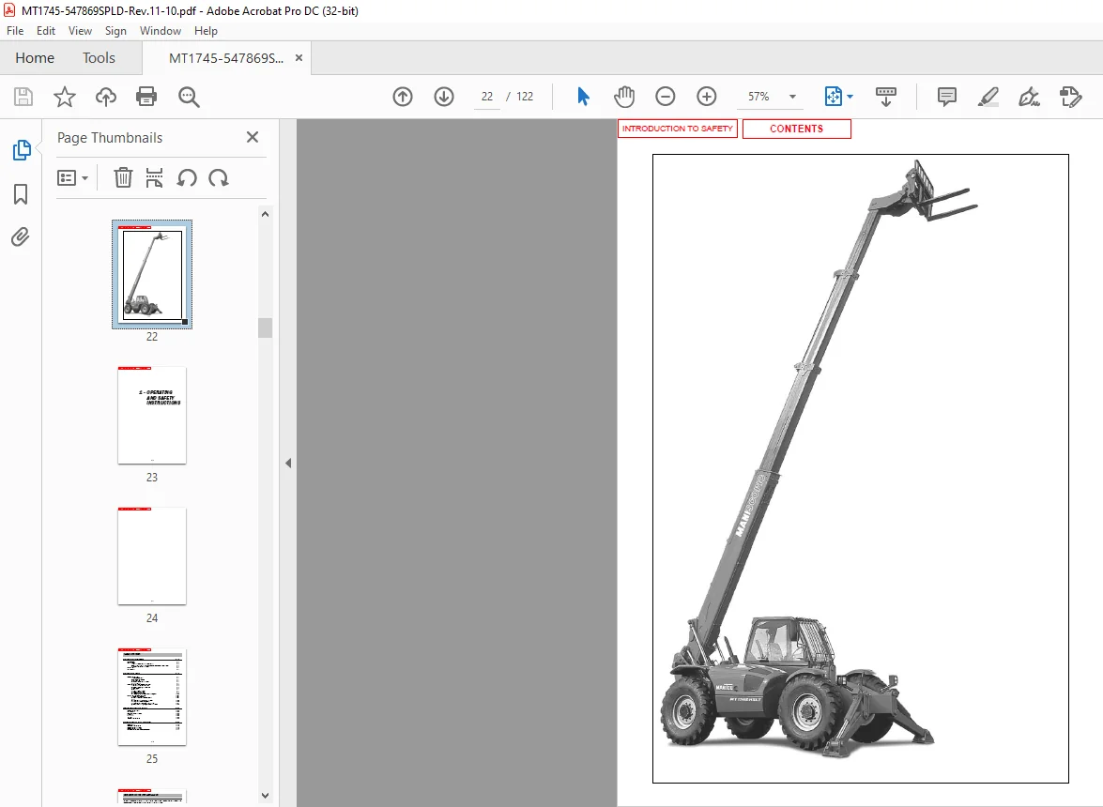Viewport: 1103px width, 807px height.
Task: Expand the page fit options arrow
Action: (850, 97)
